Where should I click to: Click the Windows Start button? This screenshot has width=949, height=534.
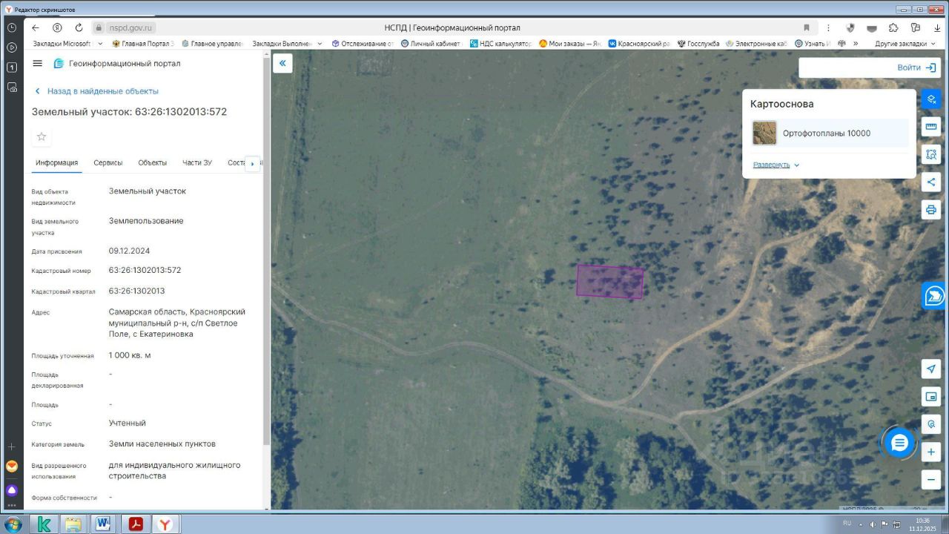click(x=13, y=524)
